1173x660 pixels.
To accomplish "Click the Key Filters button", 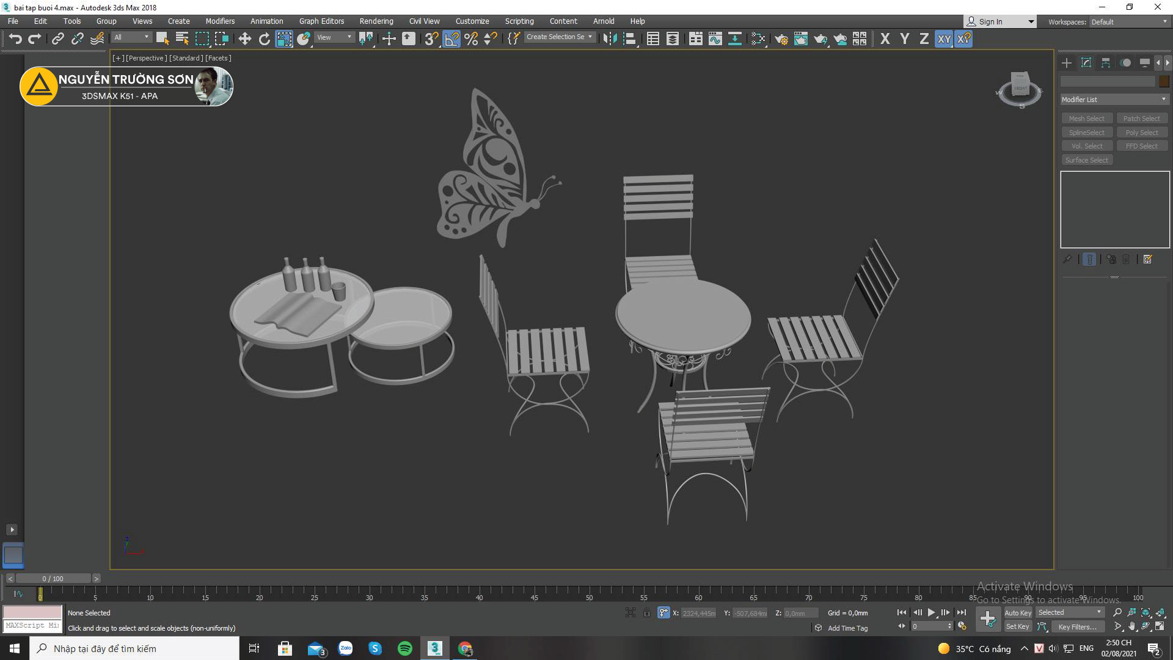I will [1077, 627].
